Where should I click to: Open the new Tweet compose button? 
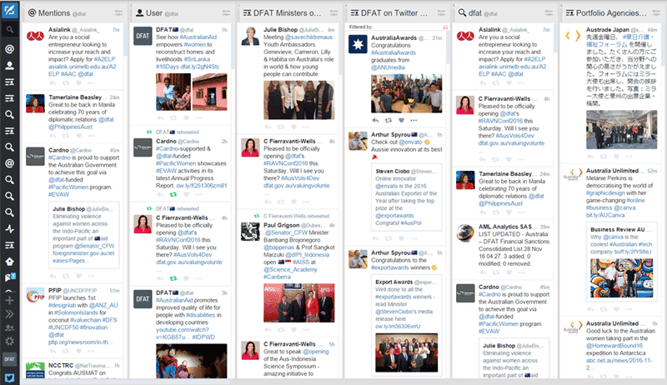pos(9,9)
